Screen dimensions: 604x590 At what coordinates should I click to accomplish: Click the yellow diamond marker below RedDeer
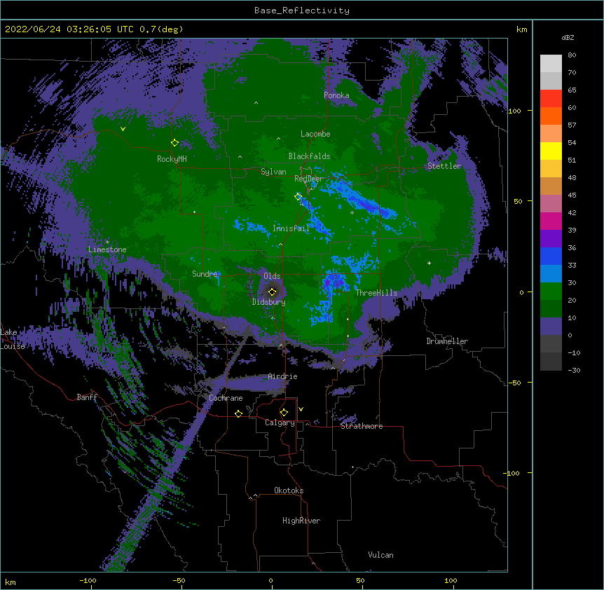[298, 197]
